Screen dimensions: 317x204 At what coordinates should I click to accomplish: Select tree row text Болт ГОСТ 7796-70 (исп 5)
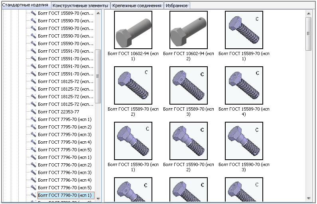point(65,188)
